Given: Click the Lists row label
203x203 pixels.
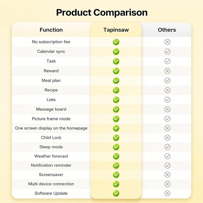Looking at the screenshot, I should click(x=51, y=100).
